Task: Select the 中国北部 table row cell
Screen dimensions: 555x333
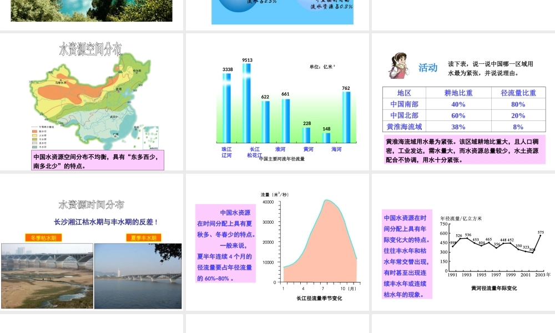Action: coord(404,115)
